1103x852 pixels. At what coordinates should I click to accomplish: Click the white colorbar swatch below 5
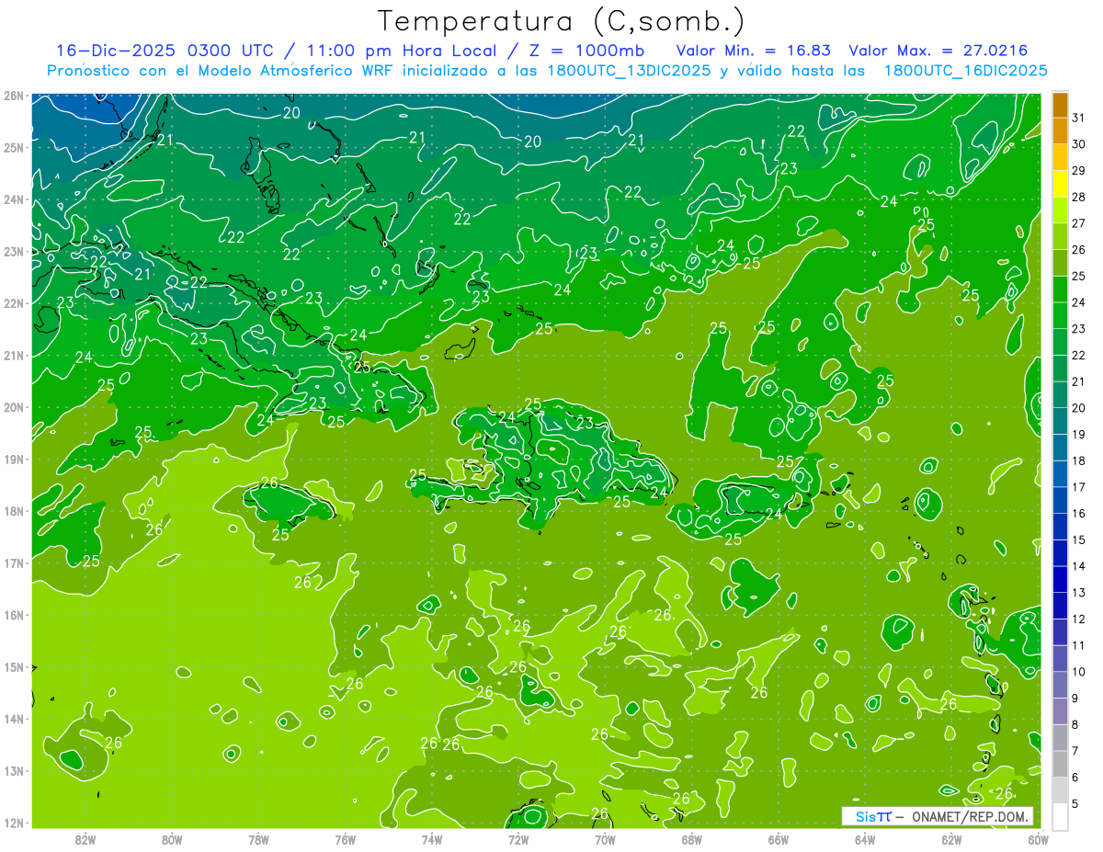(x=1060, y=816)
